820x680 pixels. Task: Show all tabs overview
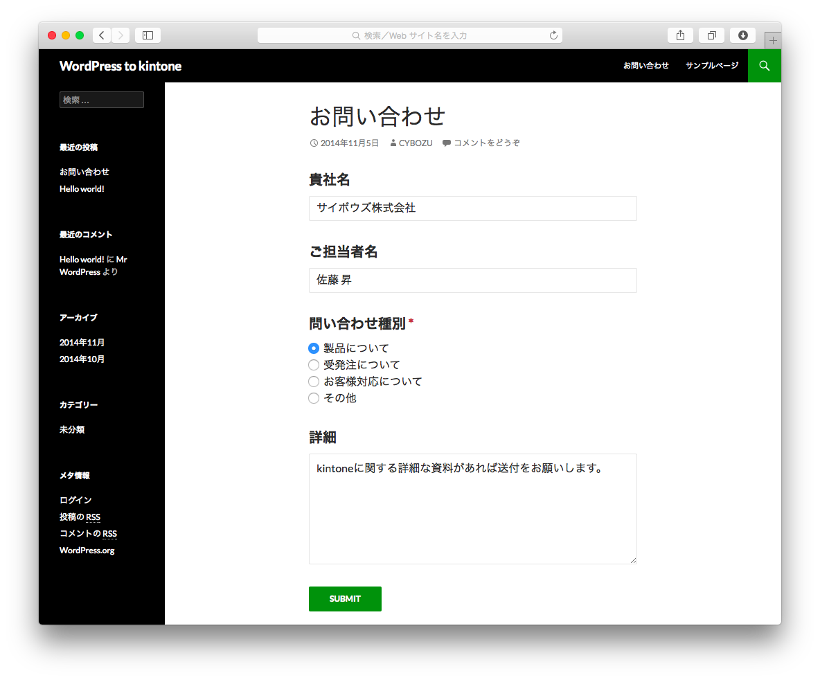pos(712,35)
